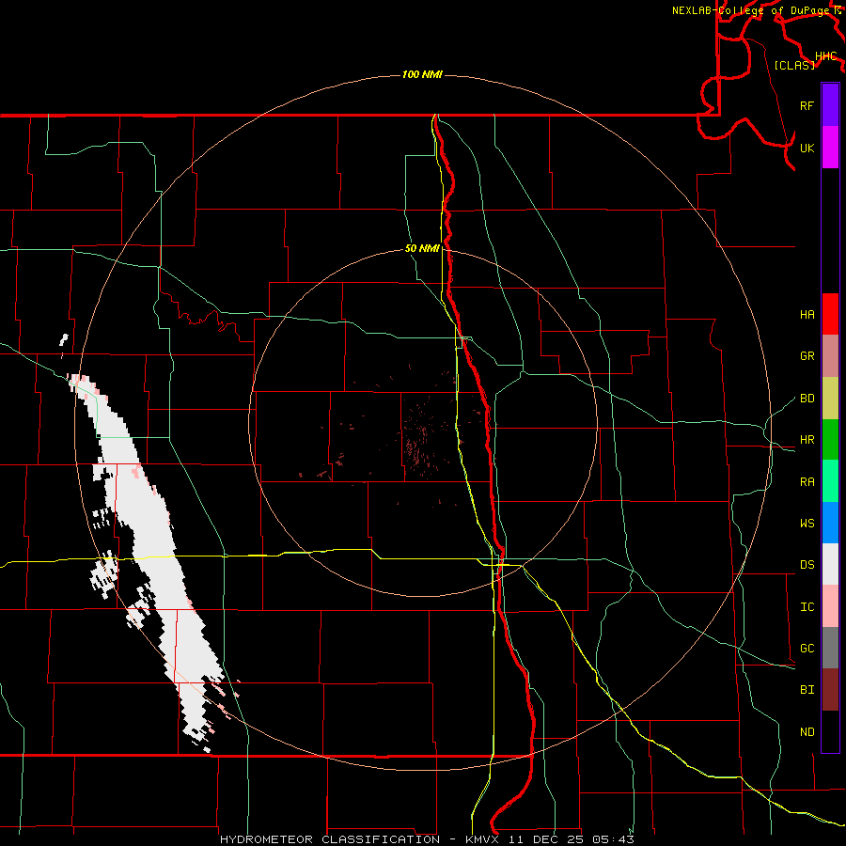Click the ND legend label
The image size is (846, 846).
[x=807, y=732]
